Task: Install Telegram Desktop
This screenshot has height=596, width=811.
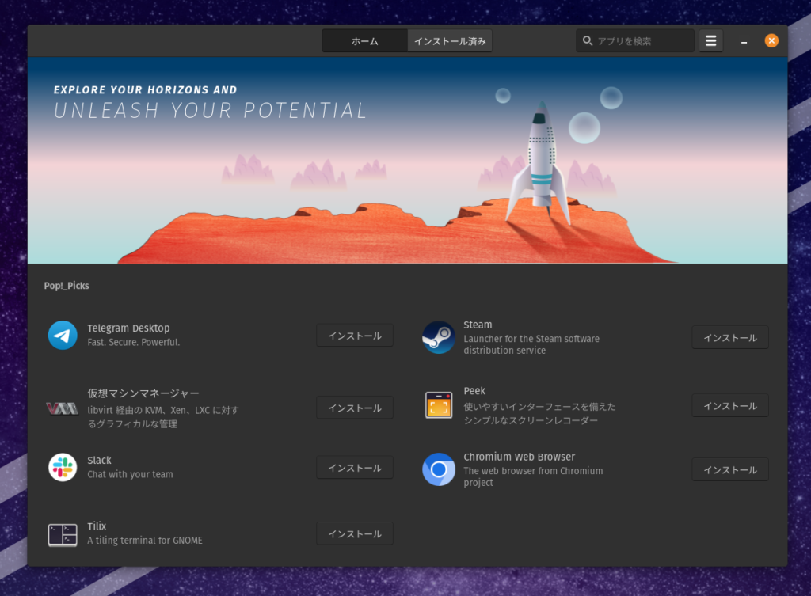Action: [354, 336]
